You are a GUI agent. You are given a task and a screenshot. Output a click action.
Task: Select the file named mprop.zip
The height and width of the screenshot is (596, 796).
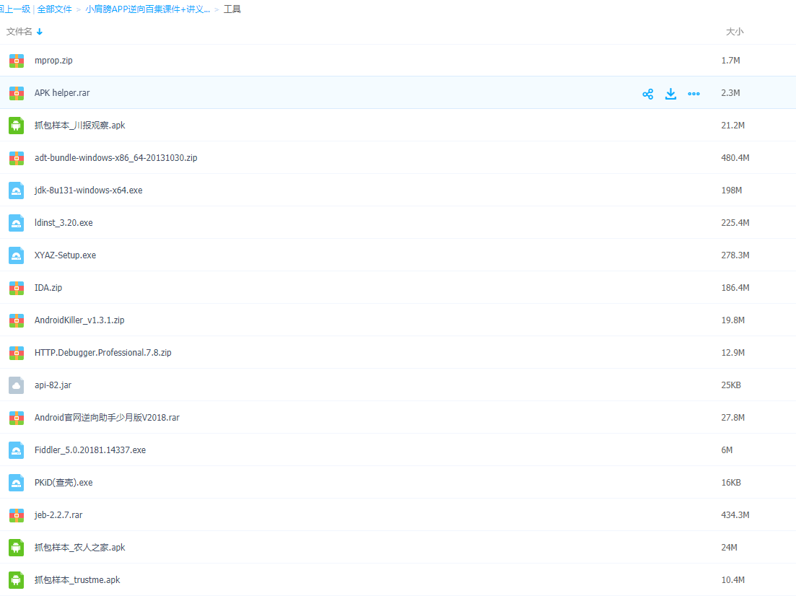click(x=53, y=61)
